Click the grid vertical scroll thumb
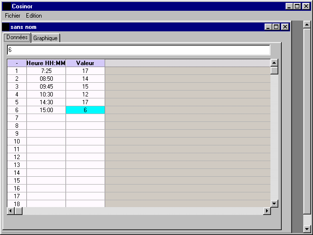Viewport: 313px width, 235px height. pos(274,70)
